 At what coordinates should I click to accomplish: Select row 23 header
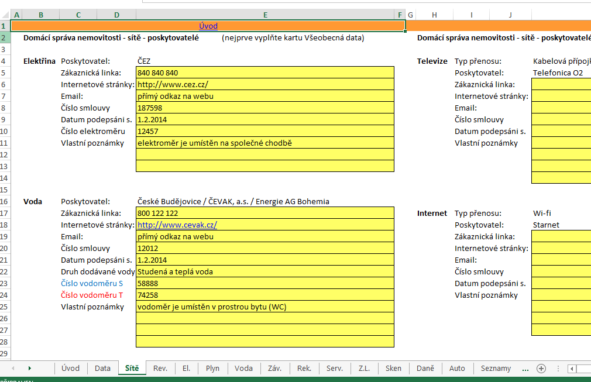[5, 283]
